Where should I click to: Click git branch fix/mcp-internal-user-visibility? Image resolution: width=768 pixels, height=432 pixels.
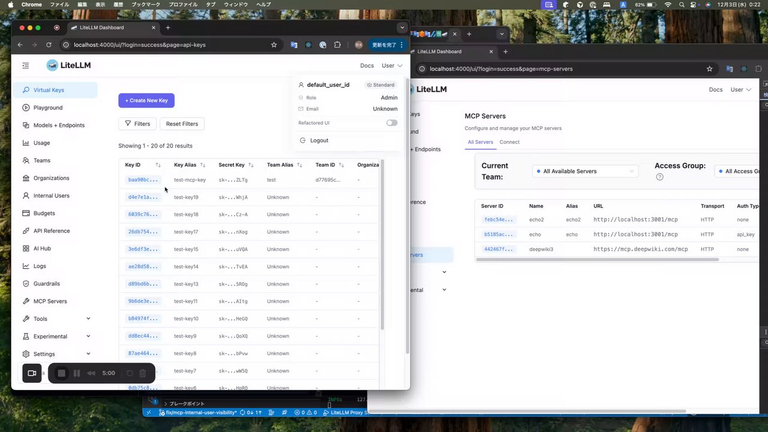[198, 413]
